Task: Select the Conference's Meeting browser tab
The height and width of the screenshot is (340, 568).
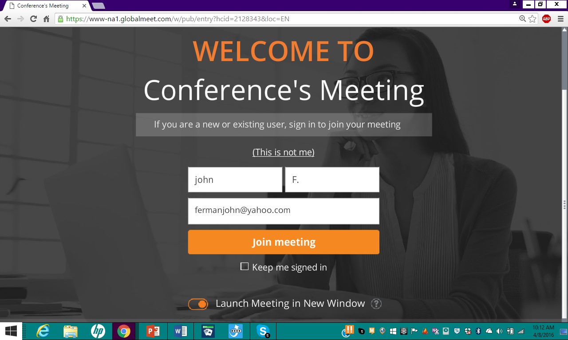Action: tap(44, 6)
